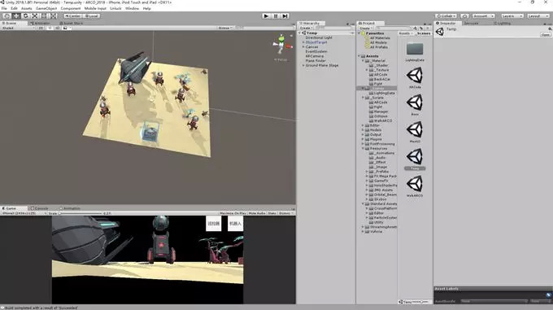Select the Move tool
553x310 pixels.
pos(16,16)
